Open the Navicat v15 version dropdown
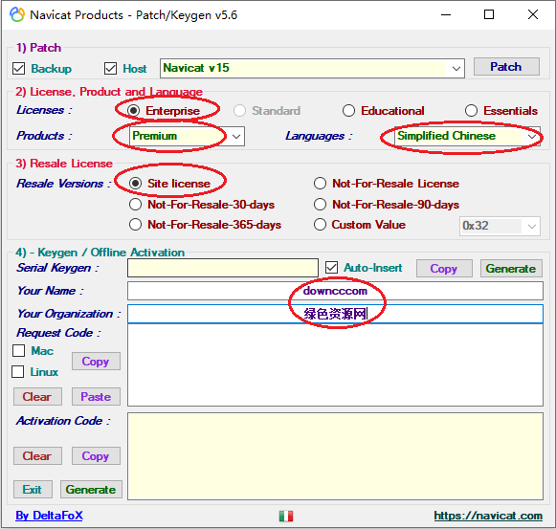Viewport: 556px width, 529px height. click(456, 69)
